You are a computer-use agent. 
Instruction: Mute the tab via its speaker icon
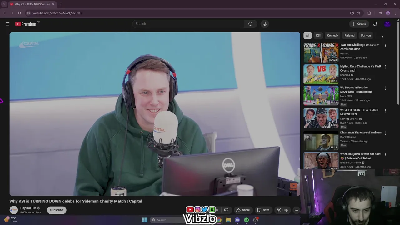pyautogui.click(x=48, y=4)
